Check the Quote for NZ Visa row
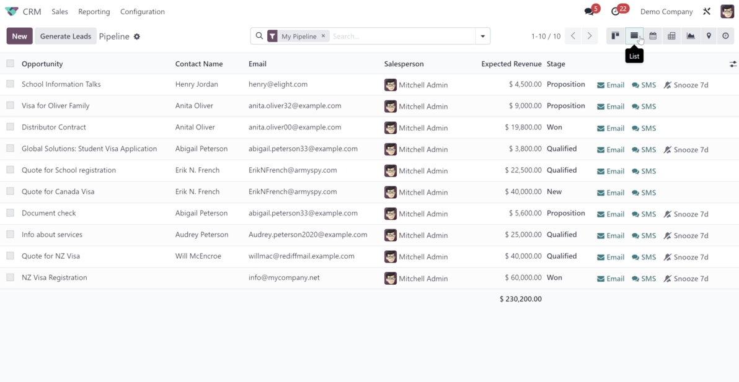739x382 pixels. 11,256
